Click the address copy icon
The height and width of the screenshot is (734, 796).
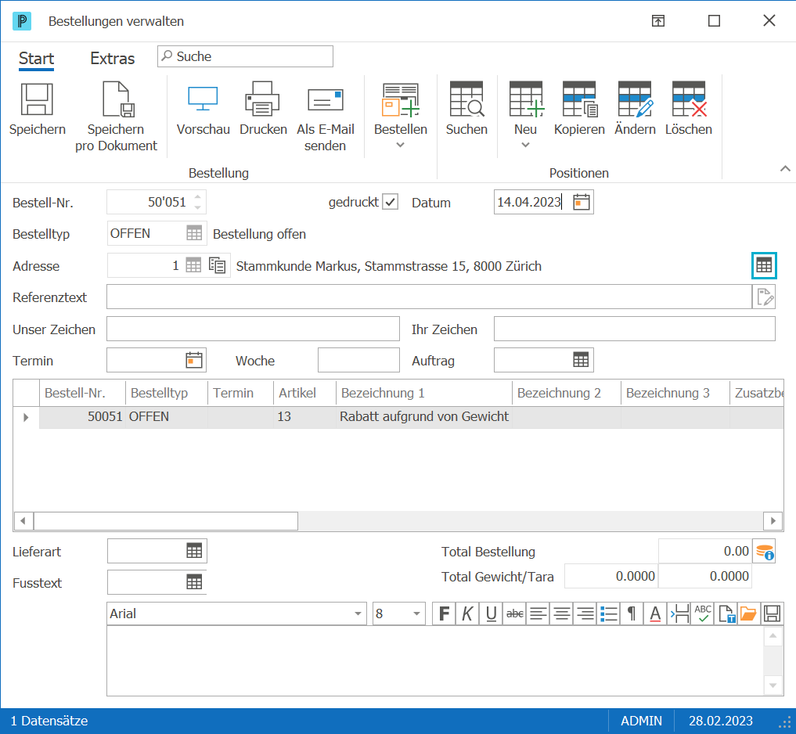coord(218,265)
